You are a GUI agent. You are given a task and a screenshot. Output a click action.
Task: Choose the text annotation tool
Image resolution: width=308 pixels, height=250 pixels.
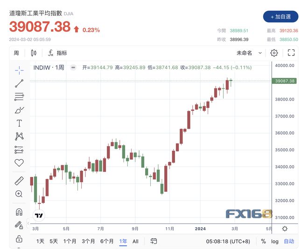pyautogui.click(x=19, y=123)
